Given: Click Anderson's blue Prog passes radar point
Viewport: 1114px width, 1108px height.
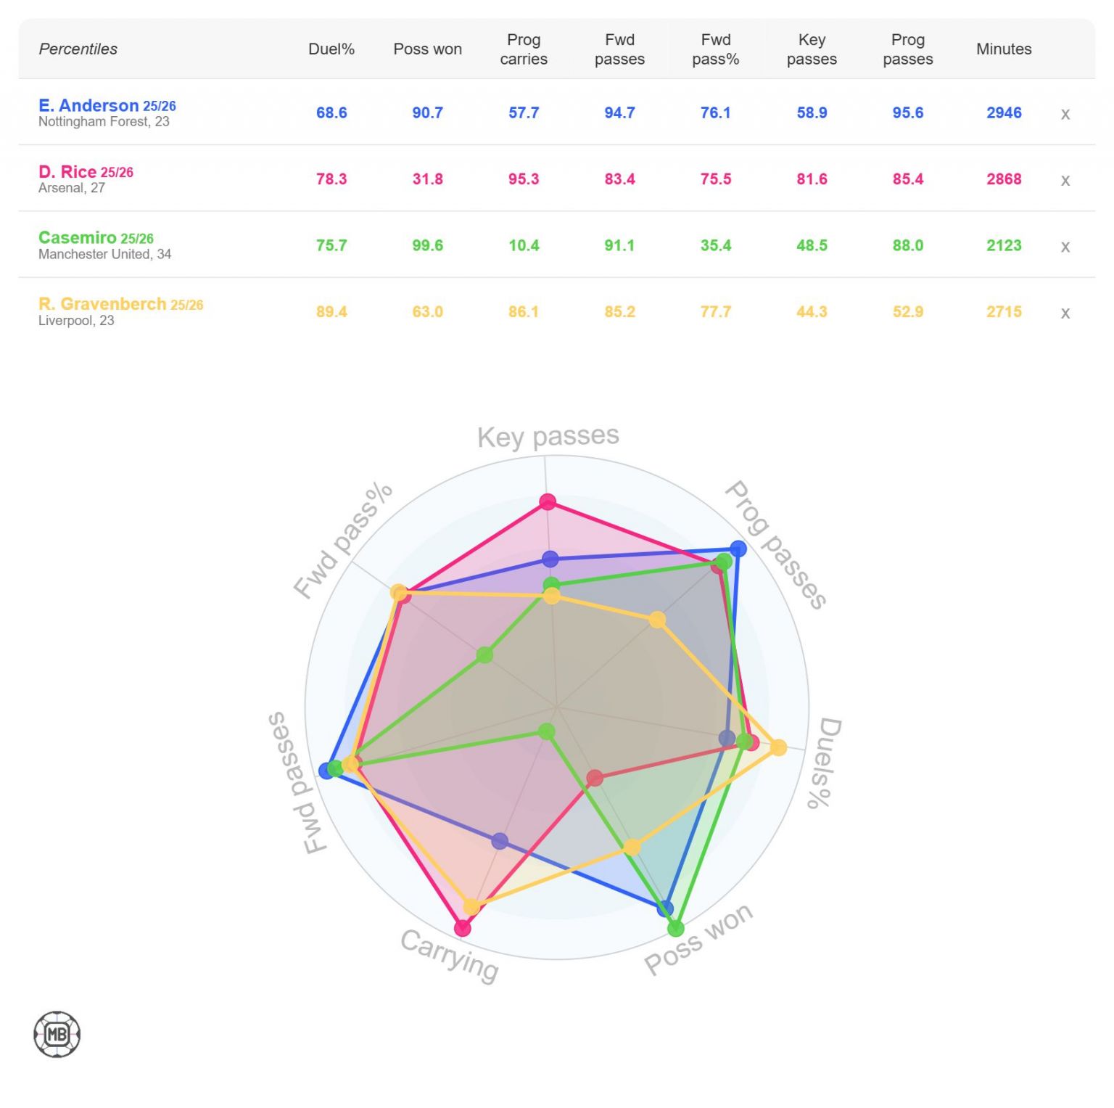Looking at the screenshot, I should [x=738, y=549].
